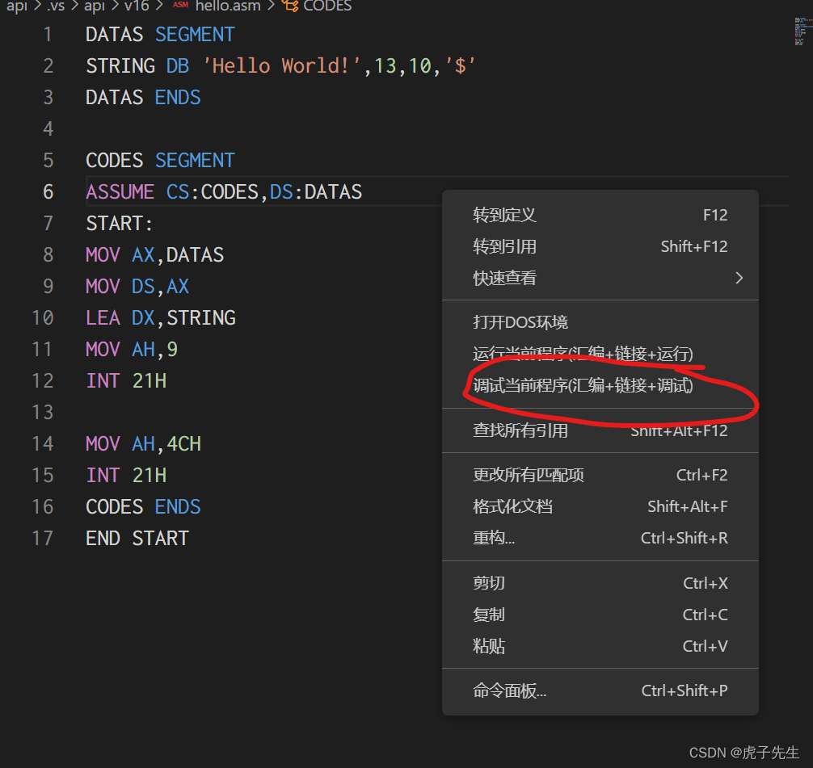Click the api root breadcrumb item
813x768 pixels.
coord(17,6)
